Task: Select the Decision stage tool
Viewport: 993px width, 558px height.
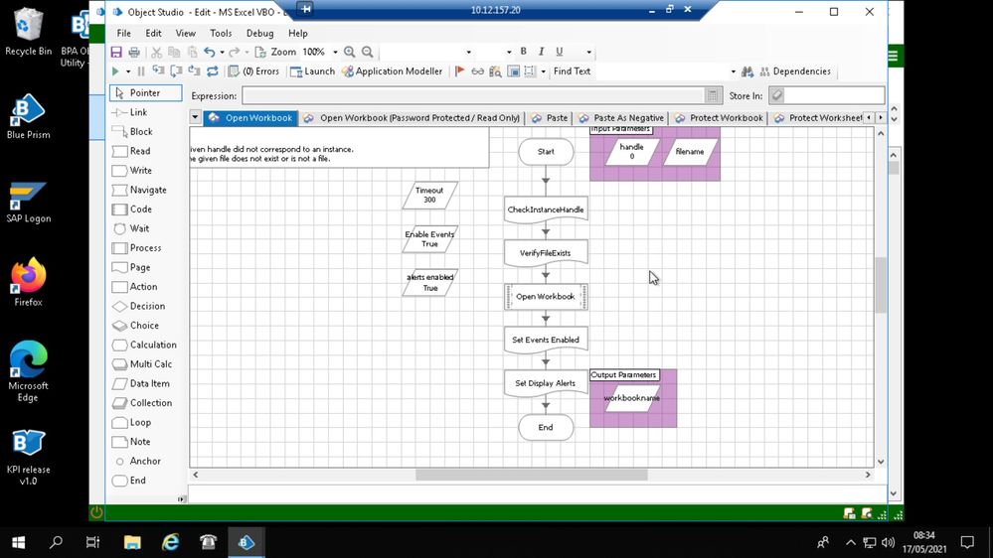Action: coord(146,306)
